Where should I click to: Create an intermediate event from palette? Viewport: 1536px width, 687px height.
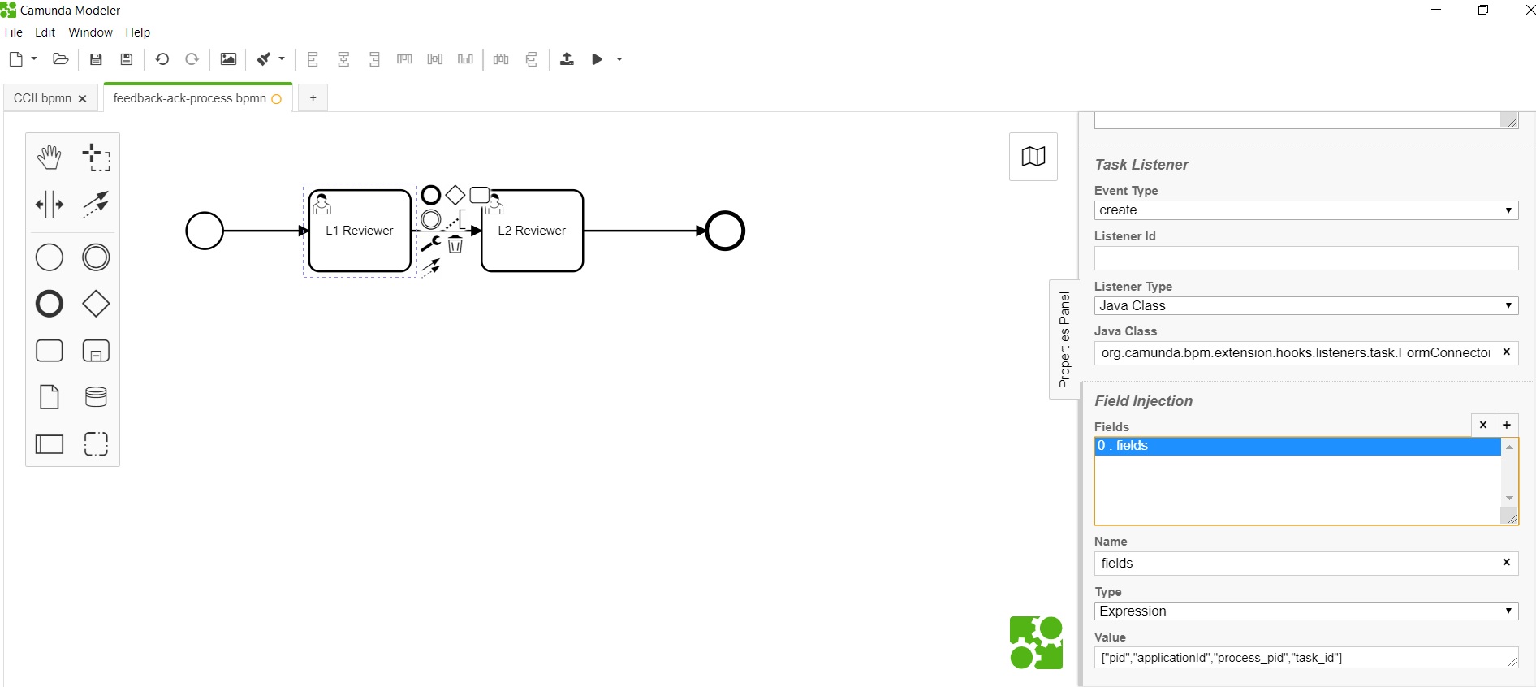click(97, 257)
